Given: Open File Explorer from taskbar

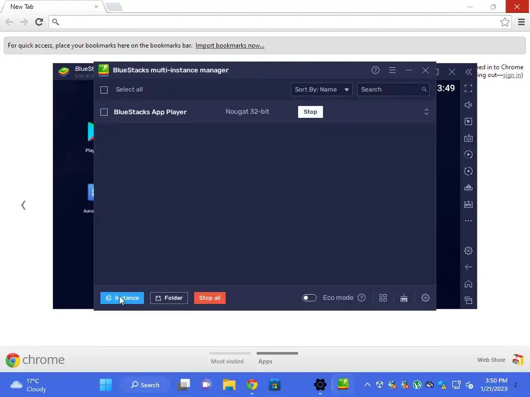Looking at the screenshot, I should pyautogui.click(x=229, y=385).
